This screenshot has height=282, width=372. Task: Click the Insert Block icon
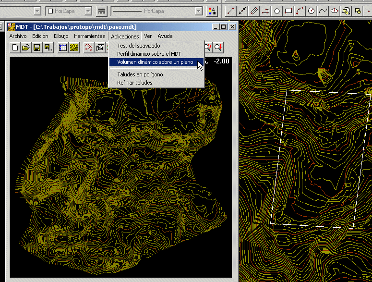point(346,11)
